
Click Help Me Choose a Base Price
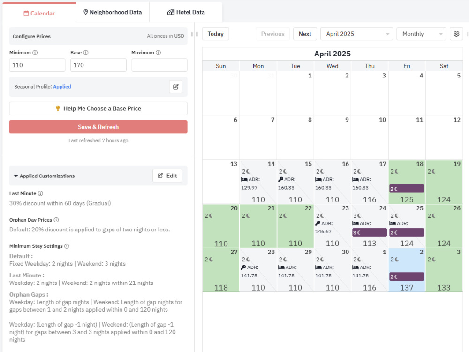pos(98,109)
